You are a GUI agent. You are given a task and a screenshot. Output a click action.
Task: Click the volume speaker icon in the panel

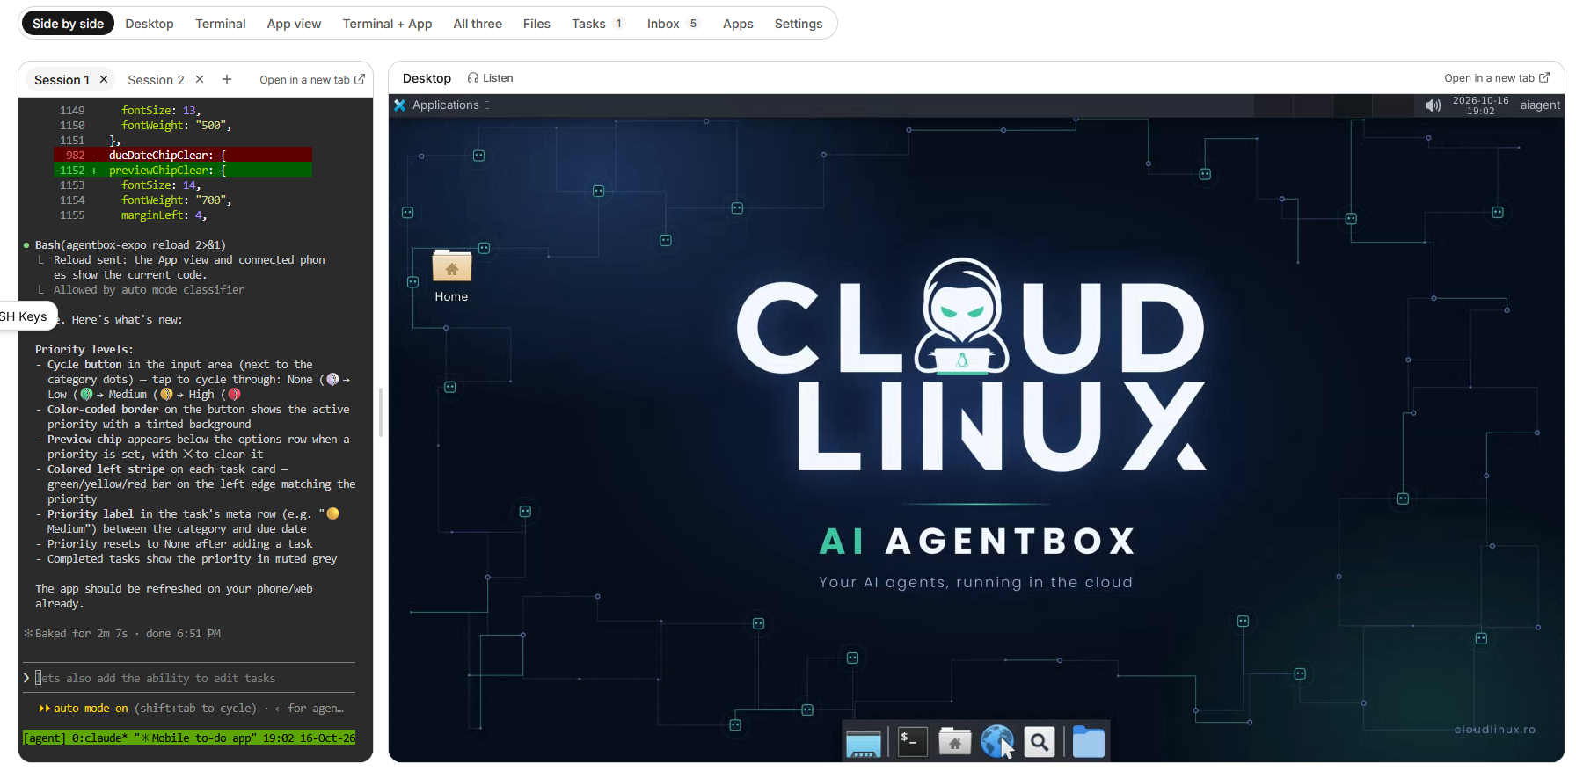tap(1434, 105)
